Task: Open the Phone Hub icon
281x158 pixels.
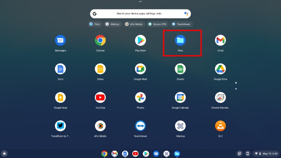Action: [248, 154]
